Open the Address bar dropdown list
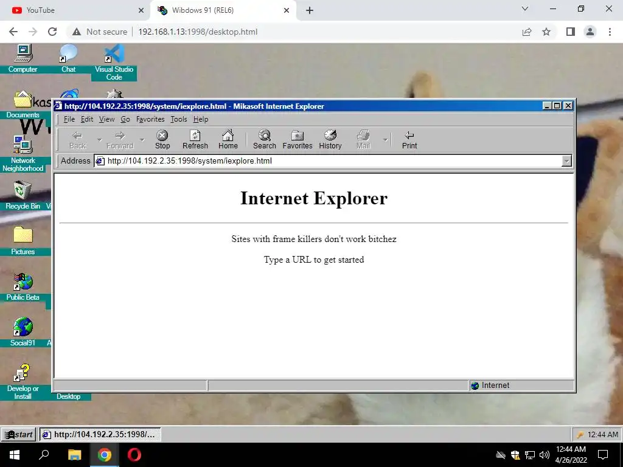623x467 pixels. pos(566,161)
